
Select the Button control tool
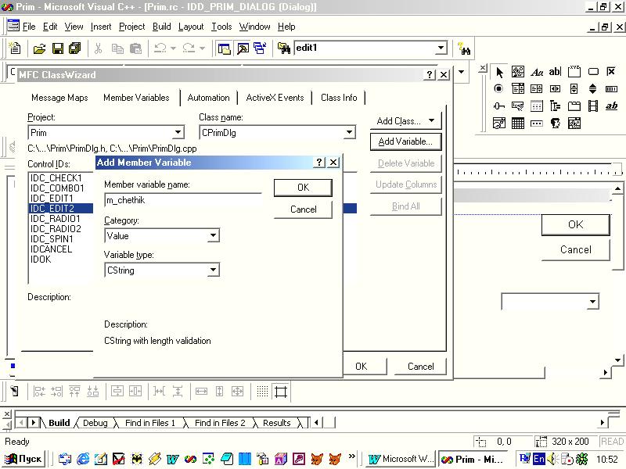[x=593, y=72]
